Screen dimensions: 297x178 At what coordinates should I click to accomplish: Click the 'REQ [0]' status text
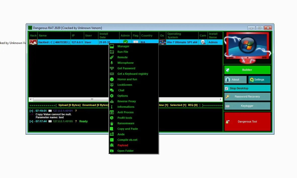193,105
